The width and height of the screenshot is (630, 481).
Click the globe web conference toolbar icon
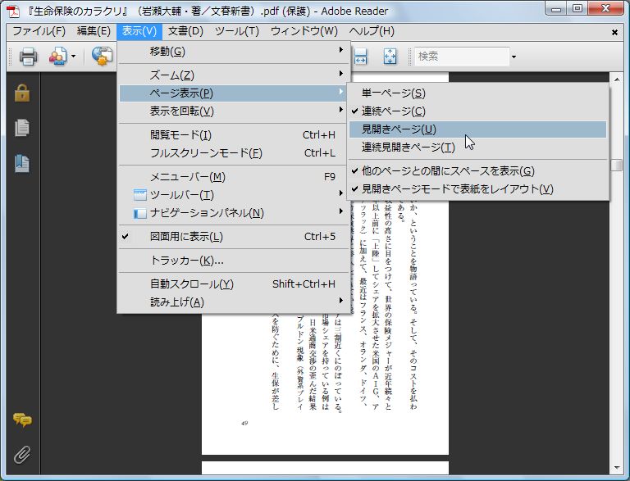click(x=102, y=57)
